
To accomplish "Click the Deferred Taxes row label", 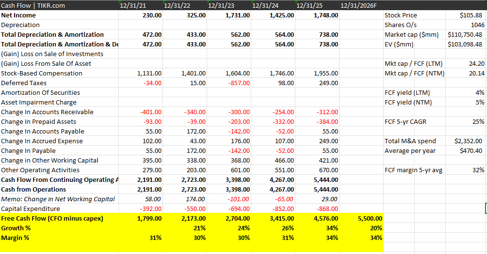I will 24,83.
